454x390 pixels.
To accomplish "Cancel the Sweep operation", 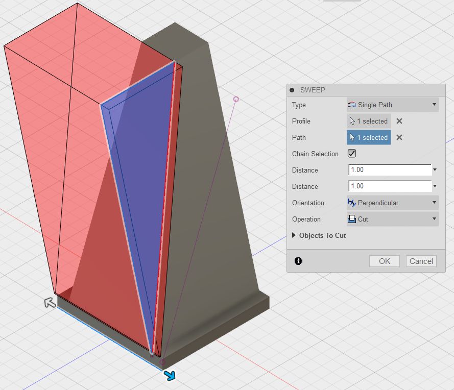I will coord(421,261).
